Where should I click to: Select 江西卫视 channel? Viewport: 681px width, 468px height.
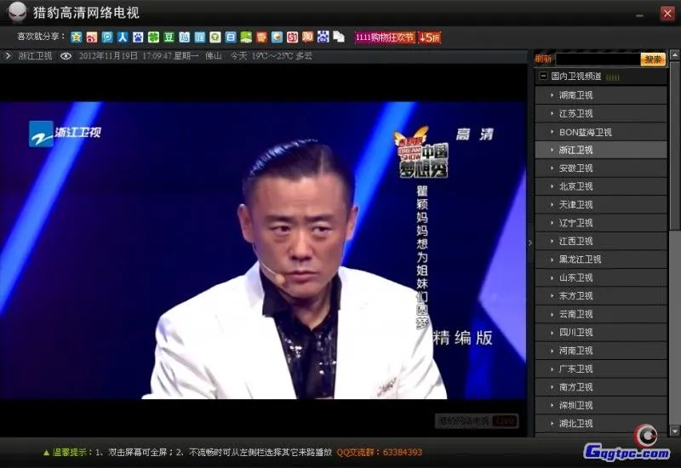[601, 241]
